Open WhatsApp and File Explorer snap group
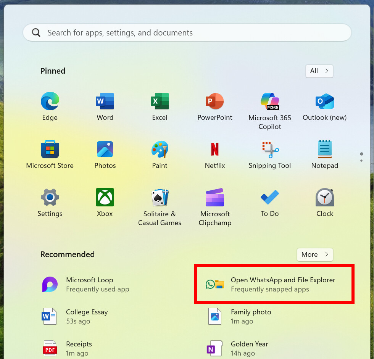374x359 pixels. coord(274,284)
